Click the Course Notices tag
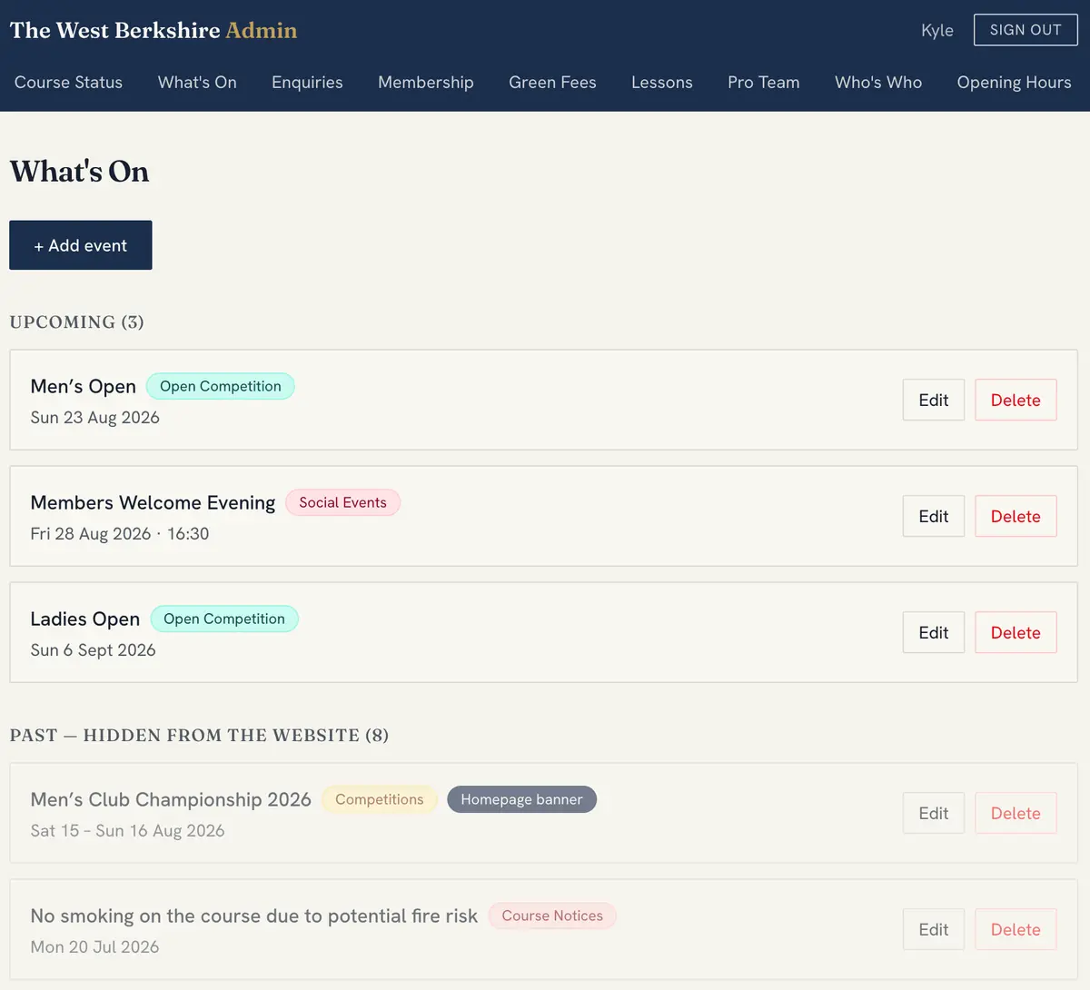Viewport: 1090px width, 990px height. click(x=552, y=916)
